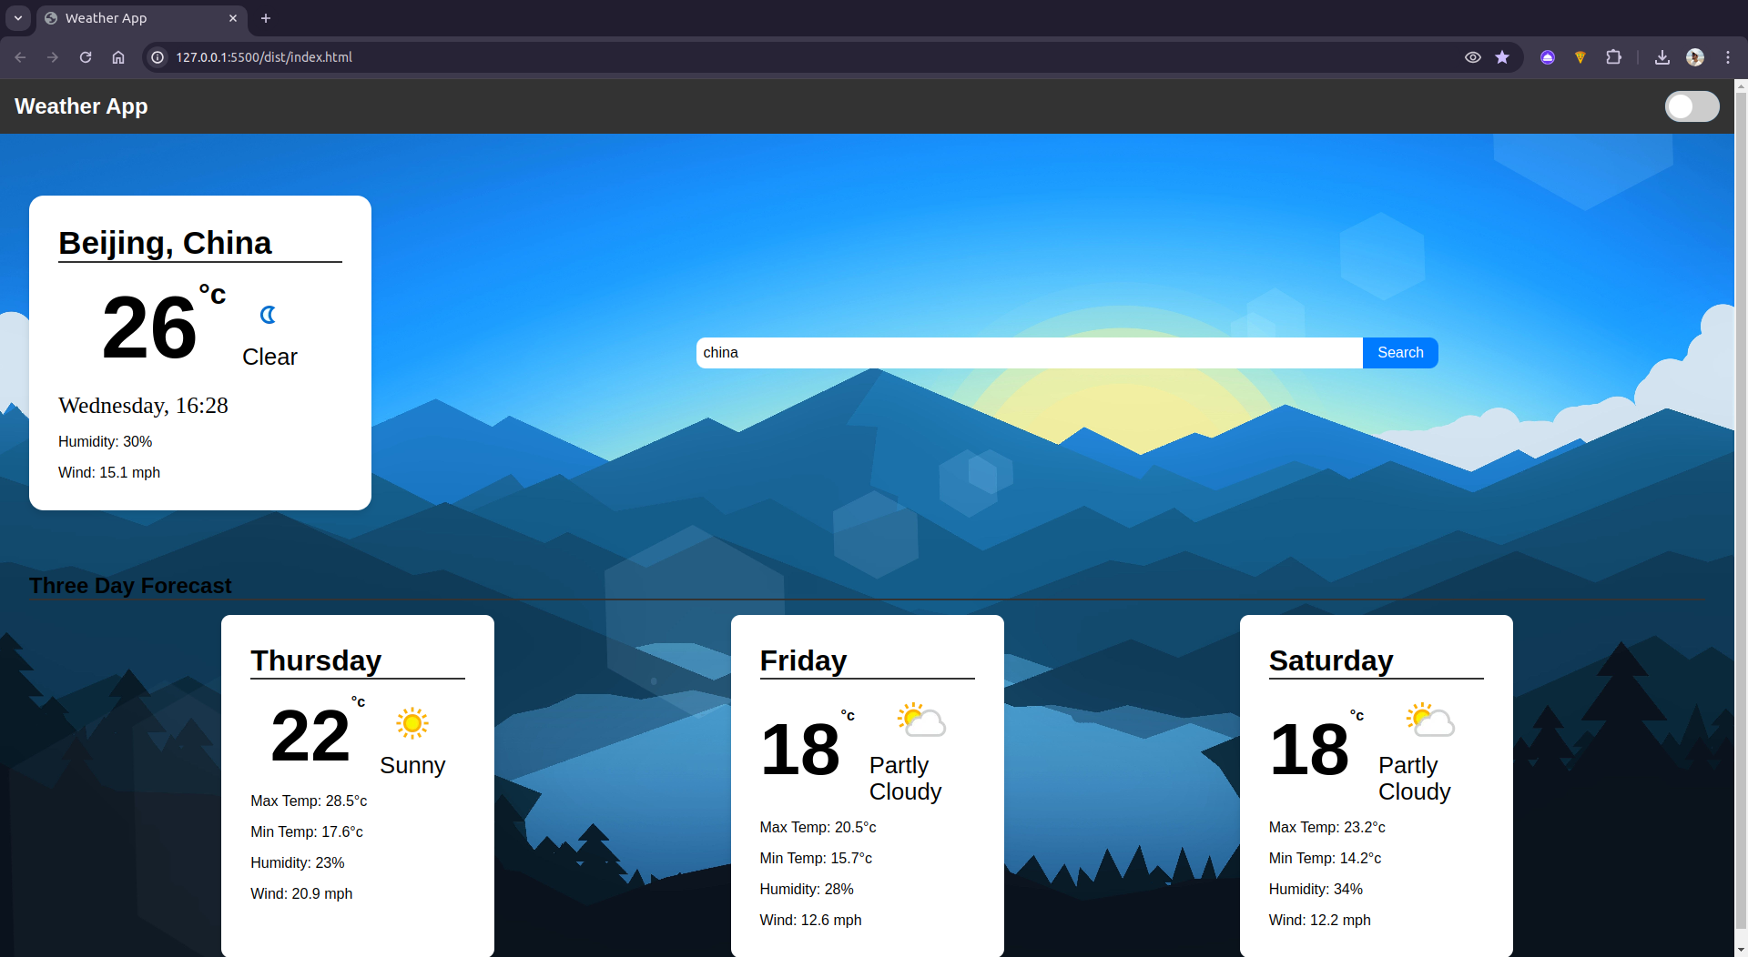
Task: Click the Saturday card heading
Action: (x=1331, y=660)
